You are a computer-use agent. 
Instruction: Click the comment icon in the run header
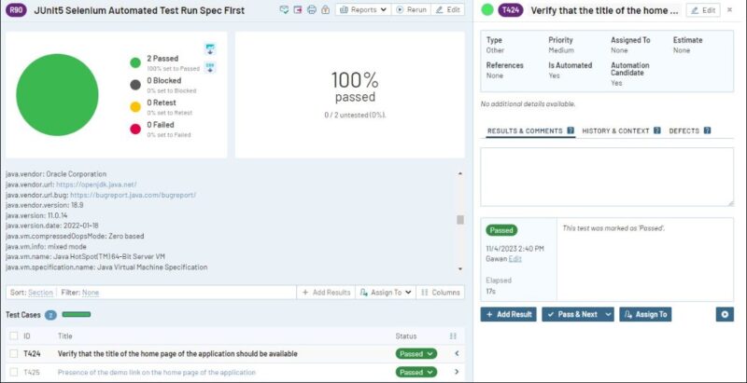click(x=285, y=9)
